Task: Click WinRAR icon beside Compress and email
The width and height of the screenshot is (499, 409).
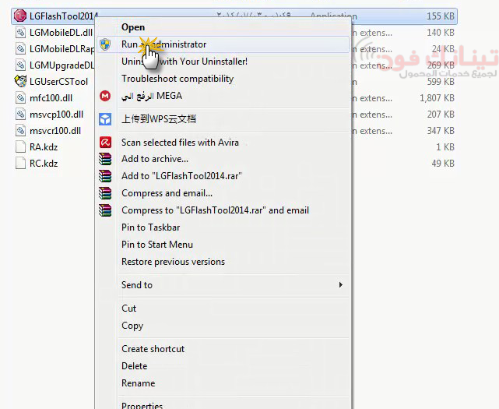Action: tap(105, 193)
